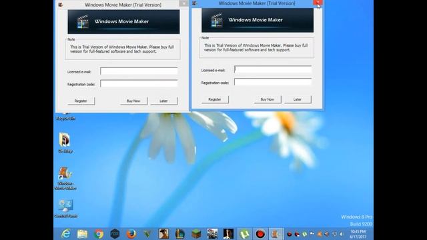Open the dark hexagon app on taskbar
The image size is (427, 240).
(115, 234)
